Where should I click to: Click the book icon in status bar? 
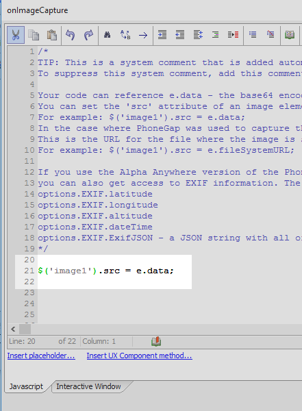156,342
